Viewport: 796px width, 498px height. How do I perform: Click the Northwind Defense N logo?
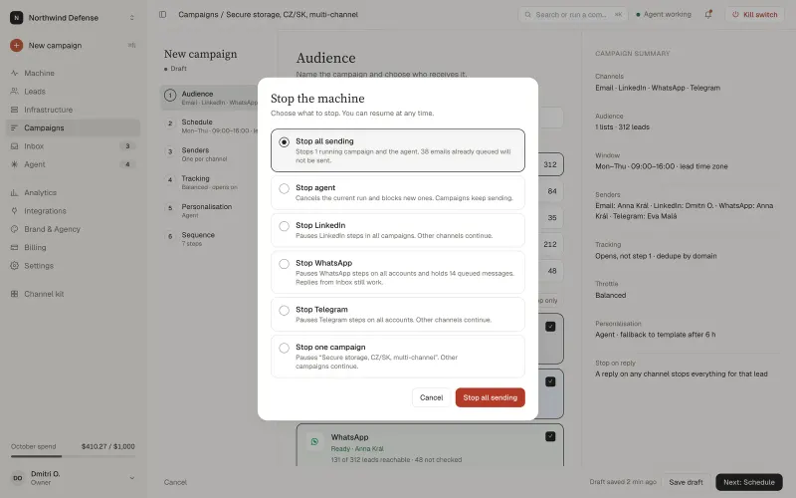tap(16, 18)
